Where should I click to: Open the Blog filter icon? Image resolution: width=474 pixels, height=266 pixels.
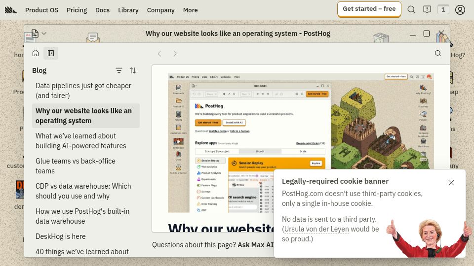pyautogui.click(x=119, y=70)
